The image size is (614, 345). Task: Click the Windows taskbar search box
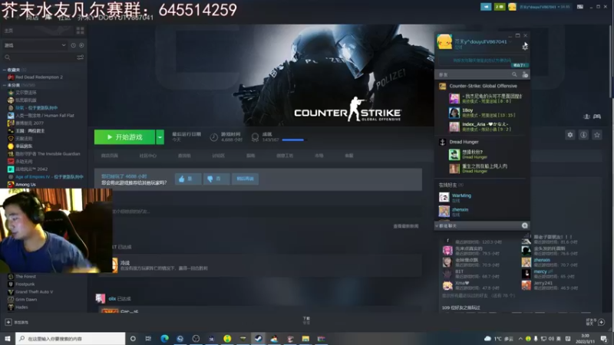tap(71, 338)
